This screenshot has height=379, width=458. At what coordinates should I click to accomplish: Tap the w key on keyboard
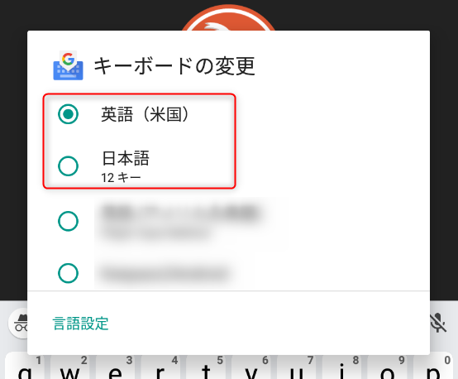click(x=69, y=367)
